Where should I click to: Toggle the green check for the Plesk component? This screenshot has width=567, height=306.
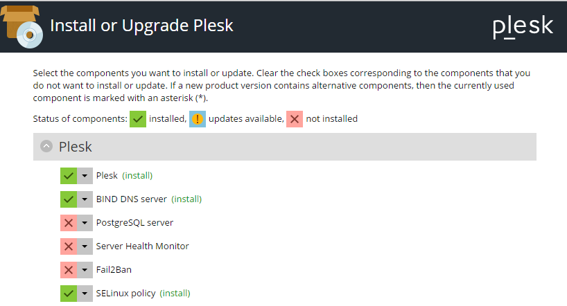[68, 176]
